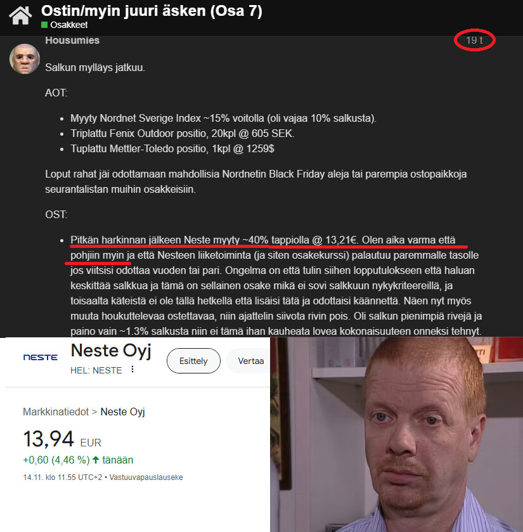The width and height of the screenshot is (523, 532).
Task: Click the Neste Oyj heading title
Action: (111, 351)
